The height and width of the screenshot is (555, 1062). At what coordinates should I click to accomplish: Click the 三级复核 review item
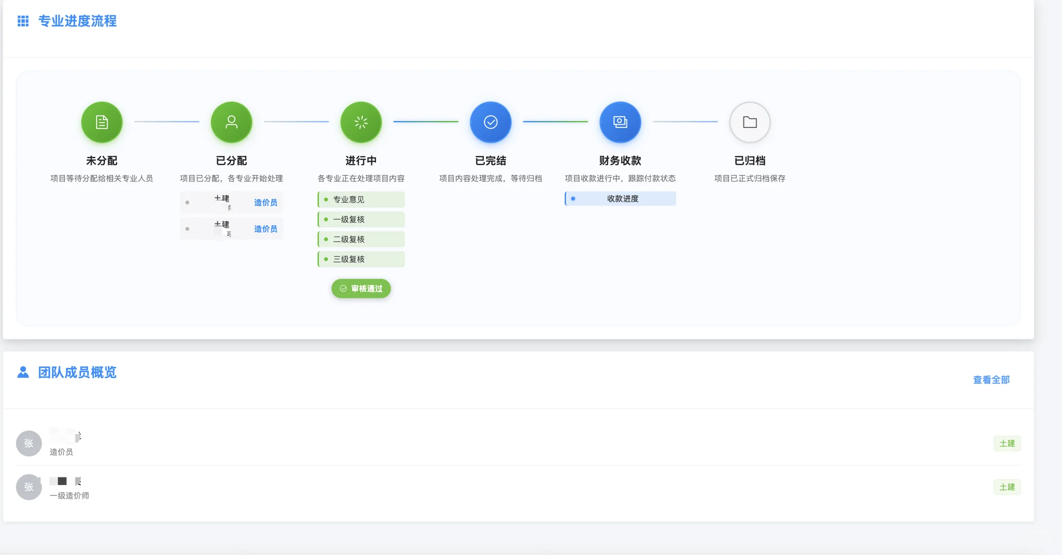[x=361, y=258]
